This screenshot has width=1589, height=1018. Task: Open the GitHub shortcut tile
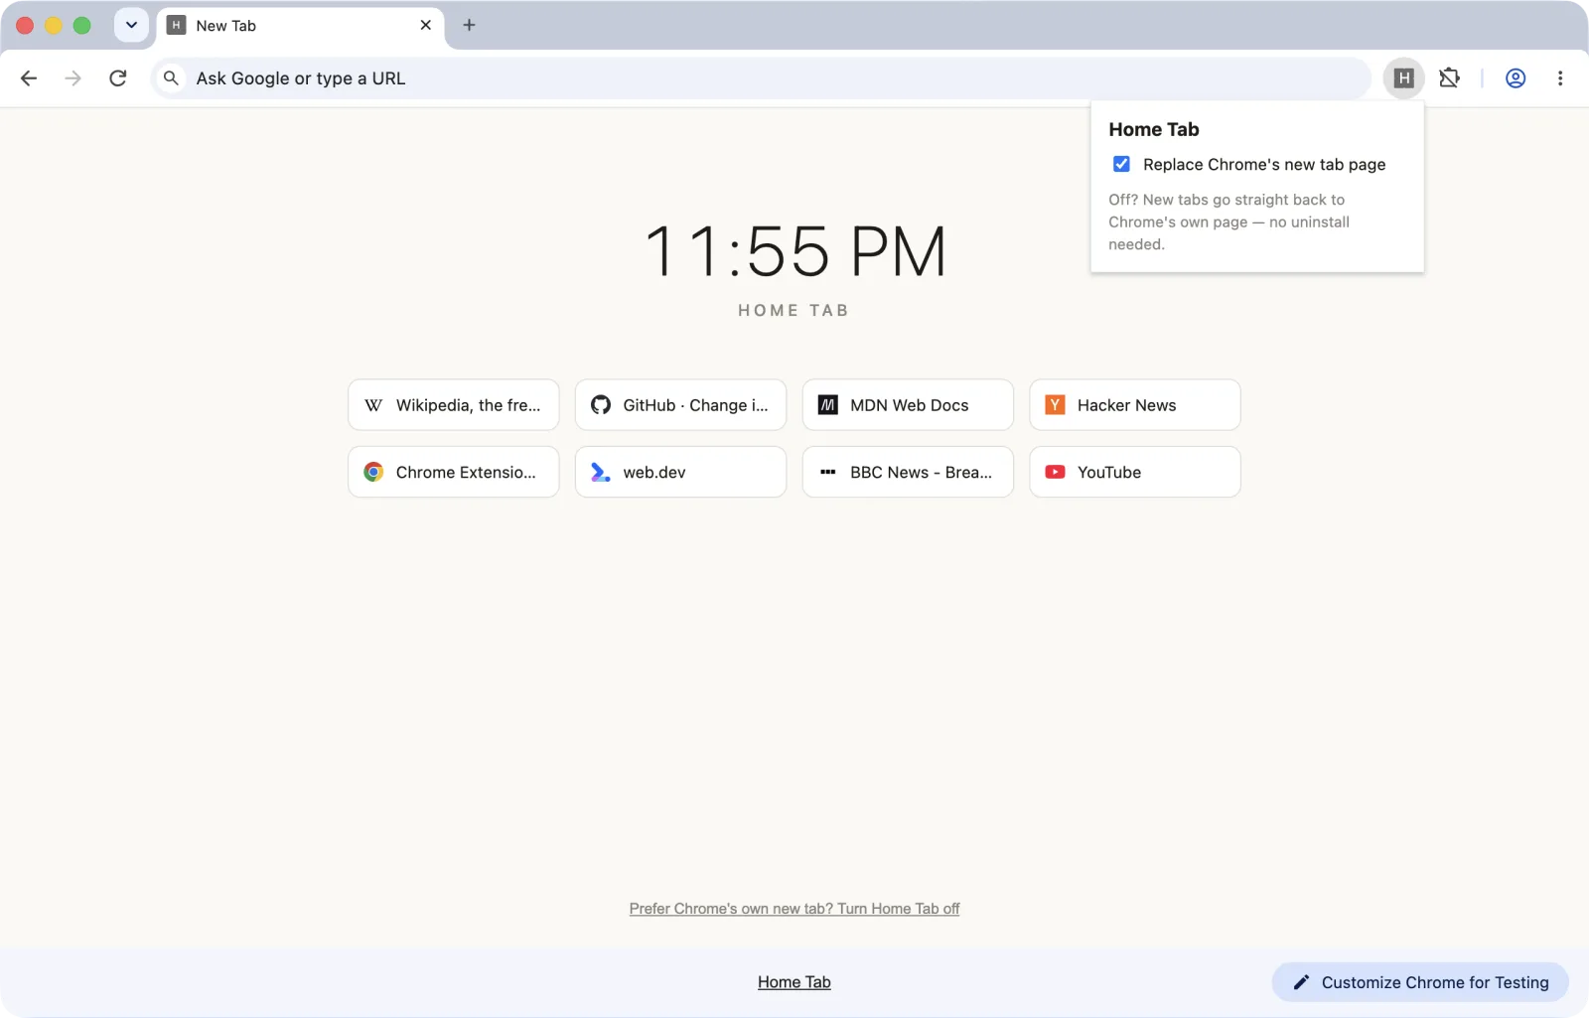680,405
